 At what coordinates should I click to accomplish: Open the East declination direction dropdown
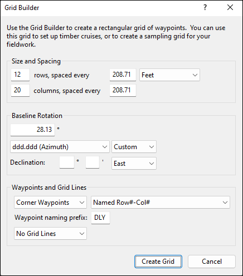click(x=134, y=164)
